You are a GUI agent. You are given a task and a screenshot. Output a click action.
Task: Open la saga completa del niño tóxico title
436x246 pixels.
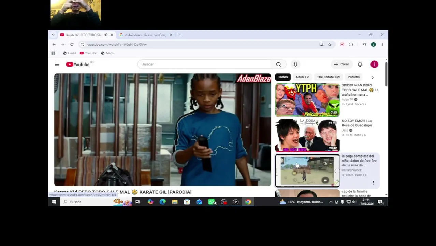(359, 161)
